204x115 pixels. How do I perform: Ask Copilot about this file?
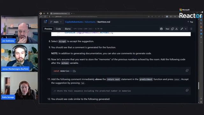(x=161, y=29)
